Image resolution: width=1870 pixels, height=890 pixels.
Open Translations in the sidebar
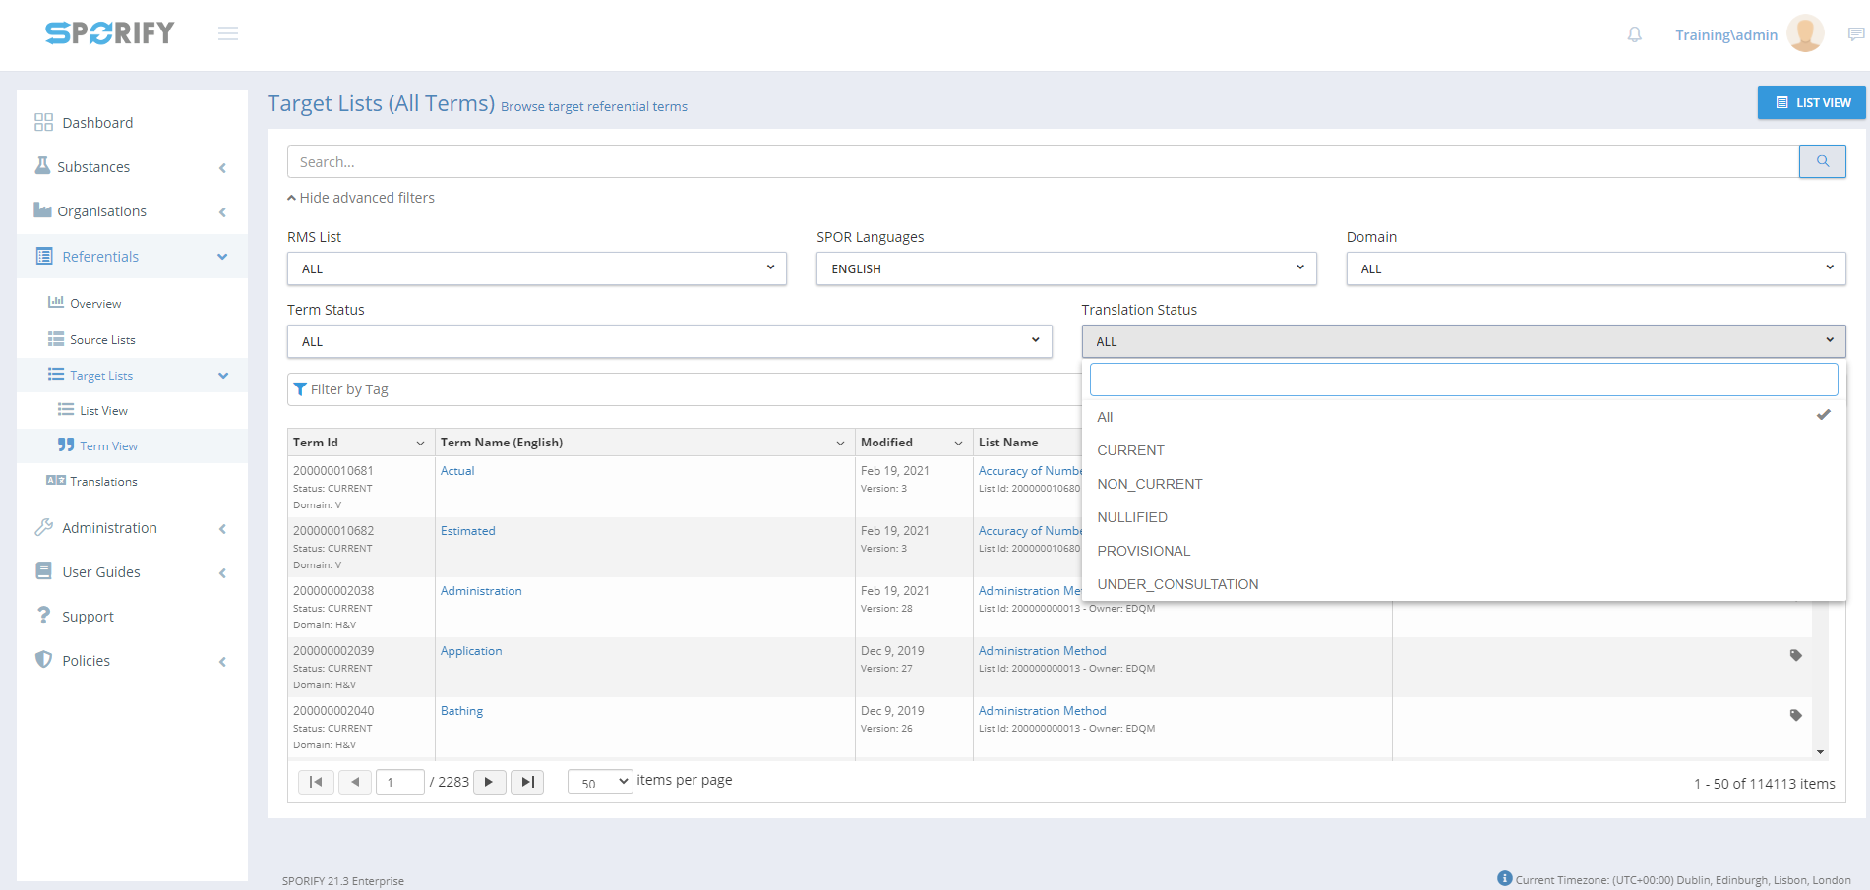point(103,482)
